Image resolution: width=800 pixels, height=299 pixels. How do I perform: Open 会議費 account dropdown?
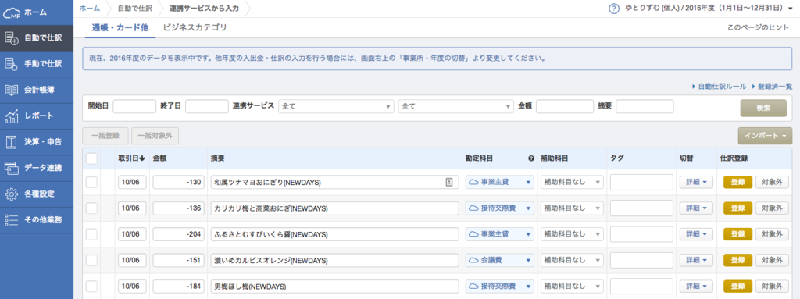[499, 260]
